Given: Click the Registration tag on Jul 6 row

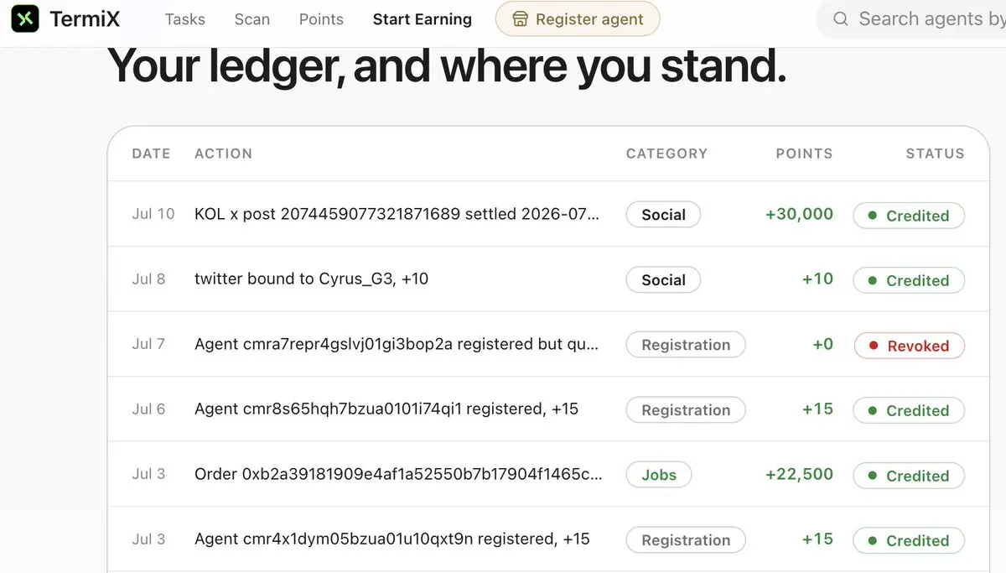Looking at the screenshot, I should pos(686,410).
